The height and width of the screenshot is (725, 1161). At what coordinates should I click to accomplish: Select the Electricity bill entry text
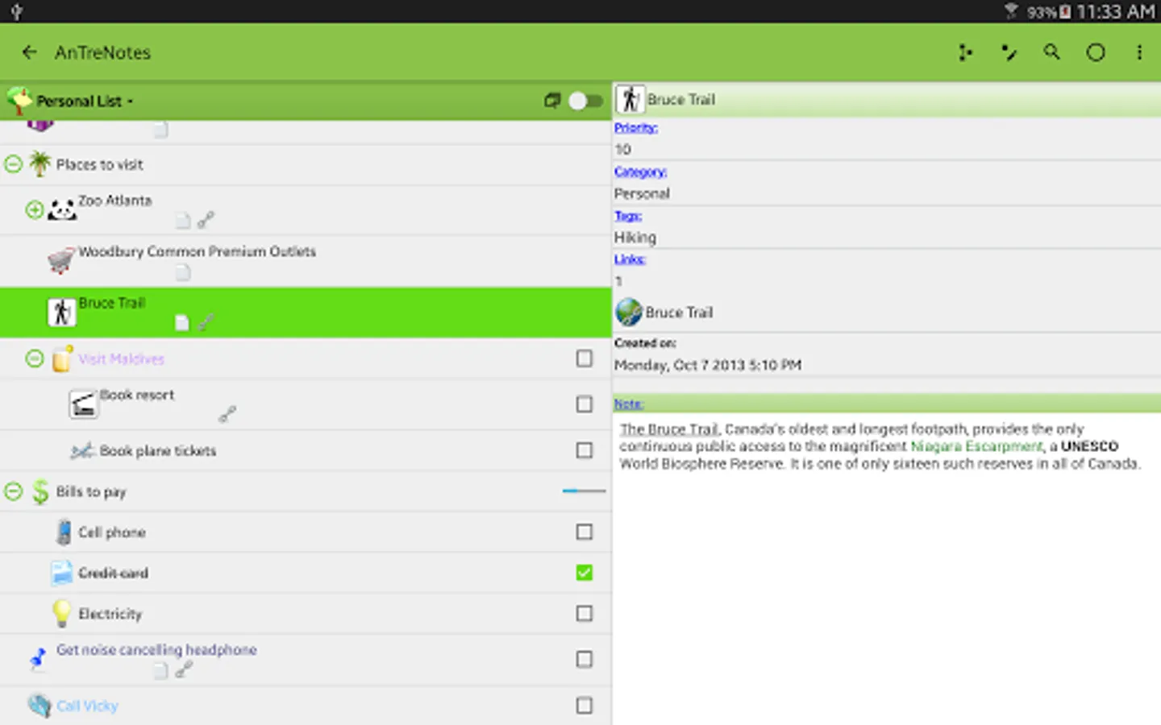click(x=110, y=614)
